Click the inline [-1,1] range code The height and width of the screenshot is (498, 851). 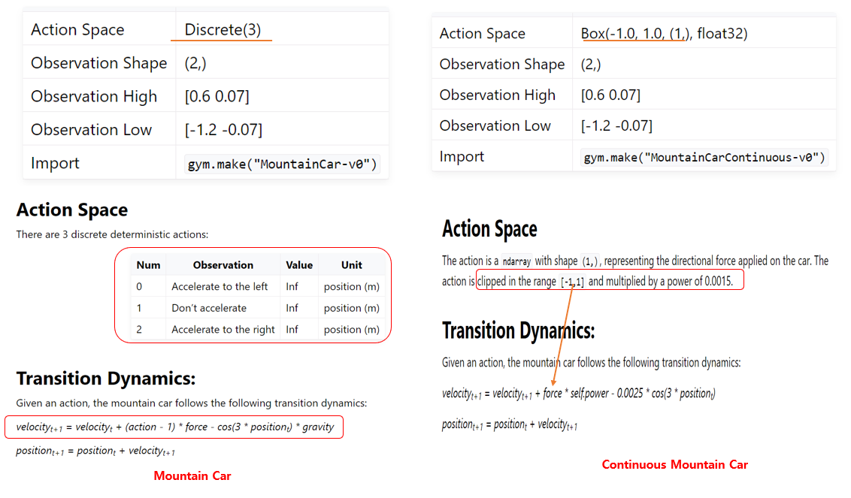pos(572,282)
